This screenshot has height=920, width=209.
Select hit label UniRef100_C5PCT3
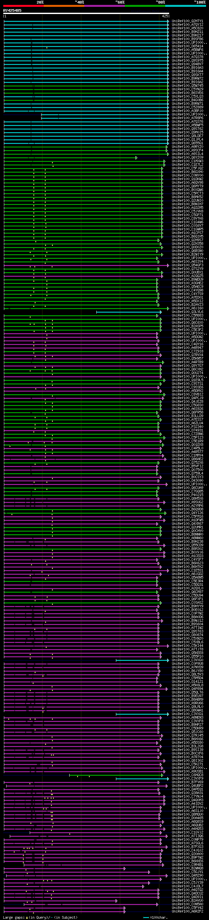187,193
